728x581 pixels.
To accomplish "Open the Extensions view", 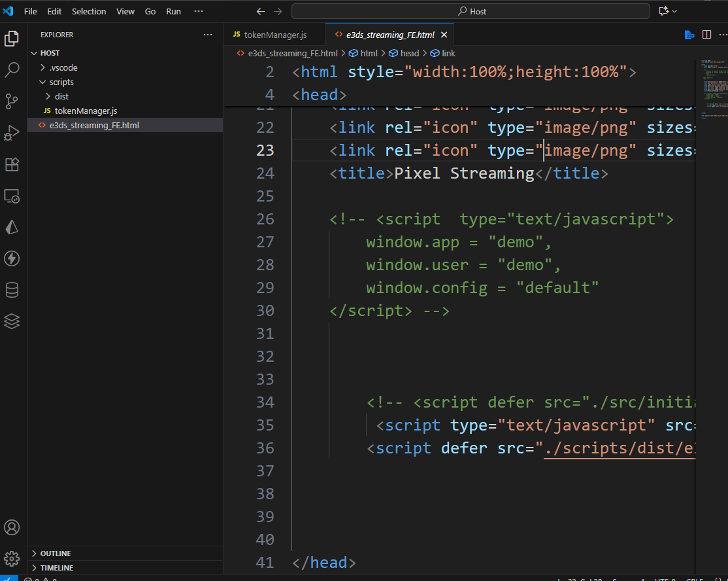I will (x=12, y=164).
